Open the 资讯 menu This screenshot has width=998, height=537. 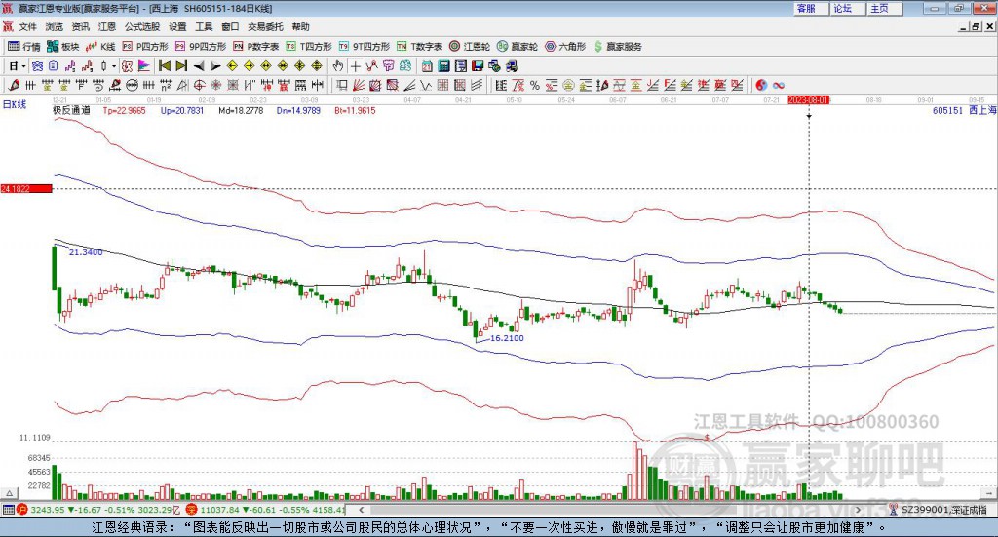pyautogui.click(x=80, y=26)
